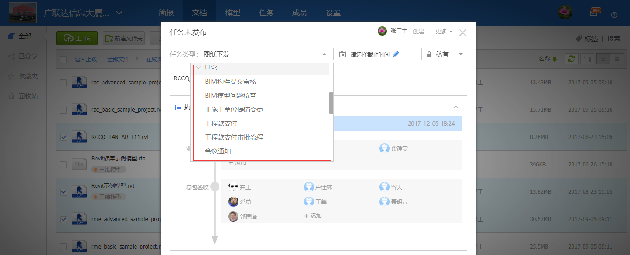Open the message inbox with 99+ badge
630x255 pixels.
(x=593, y=13)
